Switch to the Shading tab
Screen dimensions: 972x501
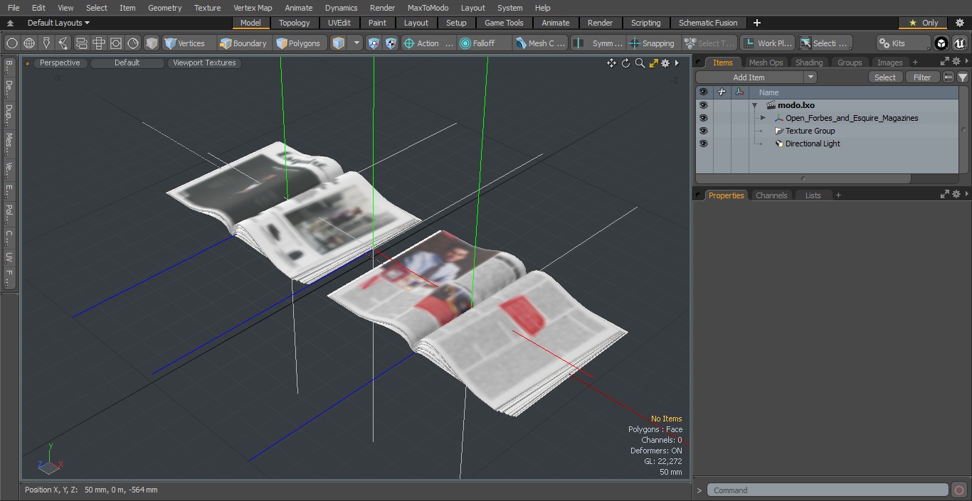(x=809, y=63)
